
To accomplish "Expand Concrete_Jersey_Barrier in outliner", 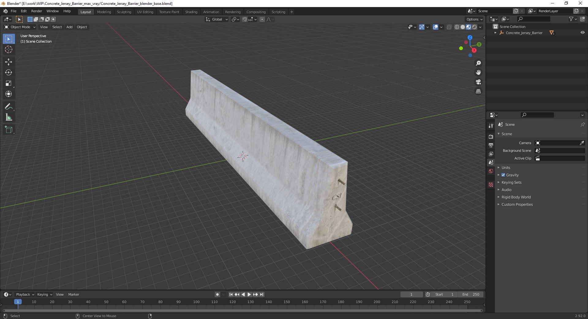I will tap(495, 33).
